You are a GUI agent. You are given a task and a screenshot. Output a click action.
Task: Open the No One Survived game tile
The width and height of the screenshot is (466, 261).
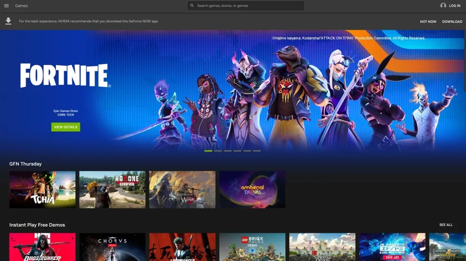[112, 189]
